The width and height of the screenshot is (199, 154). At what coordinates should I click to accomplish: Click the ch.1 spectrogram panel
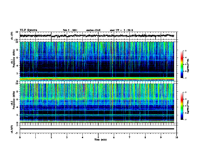tap(97, 61)
